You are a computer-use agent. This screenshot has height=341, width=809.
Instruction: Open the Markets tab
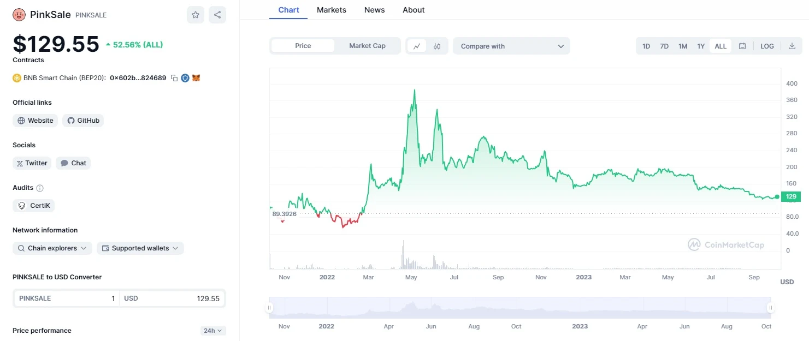(332, 10)
